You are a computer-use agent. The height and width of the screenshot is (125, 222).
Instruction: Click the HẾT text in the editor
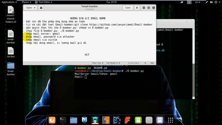(x=87, y=55)
